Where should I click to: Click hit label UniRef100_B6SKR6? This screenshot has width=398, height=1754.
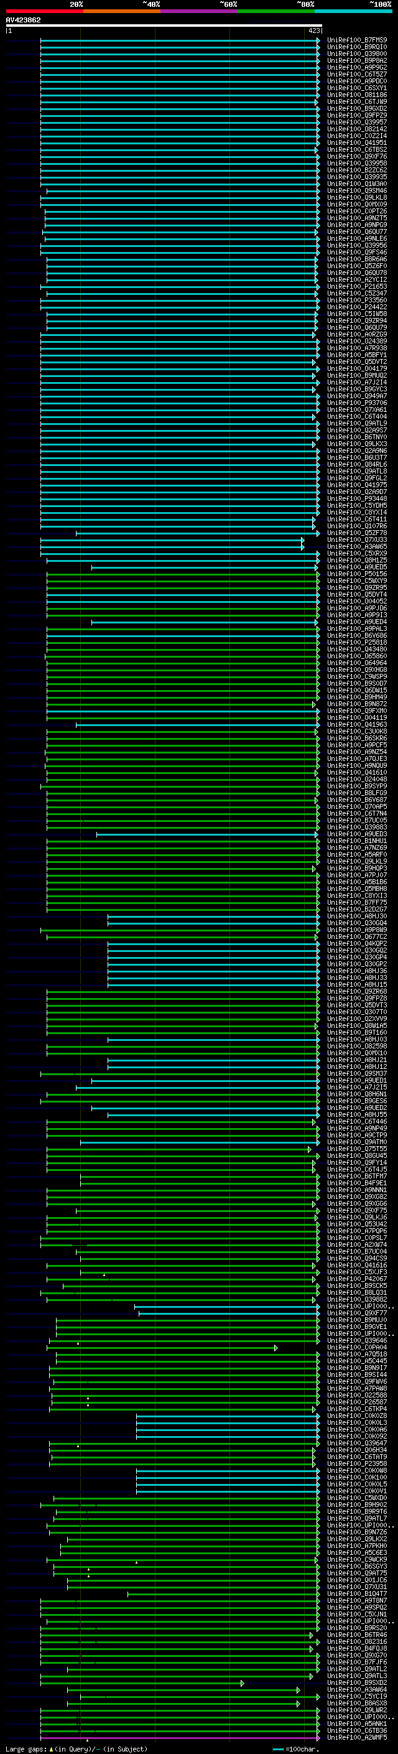(x=357, y=738)
